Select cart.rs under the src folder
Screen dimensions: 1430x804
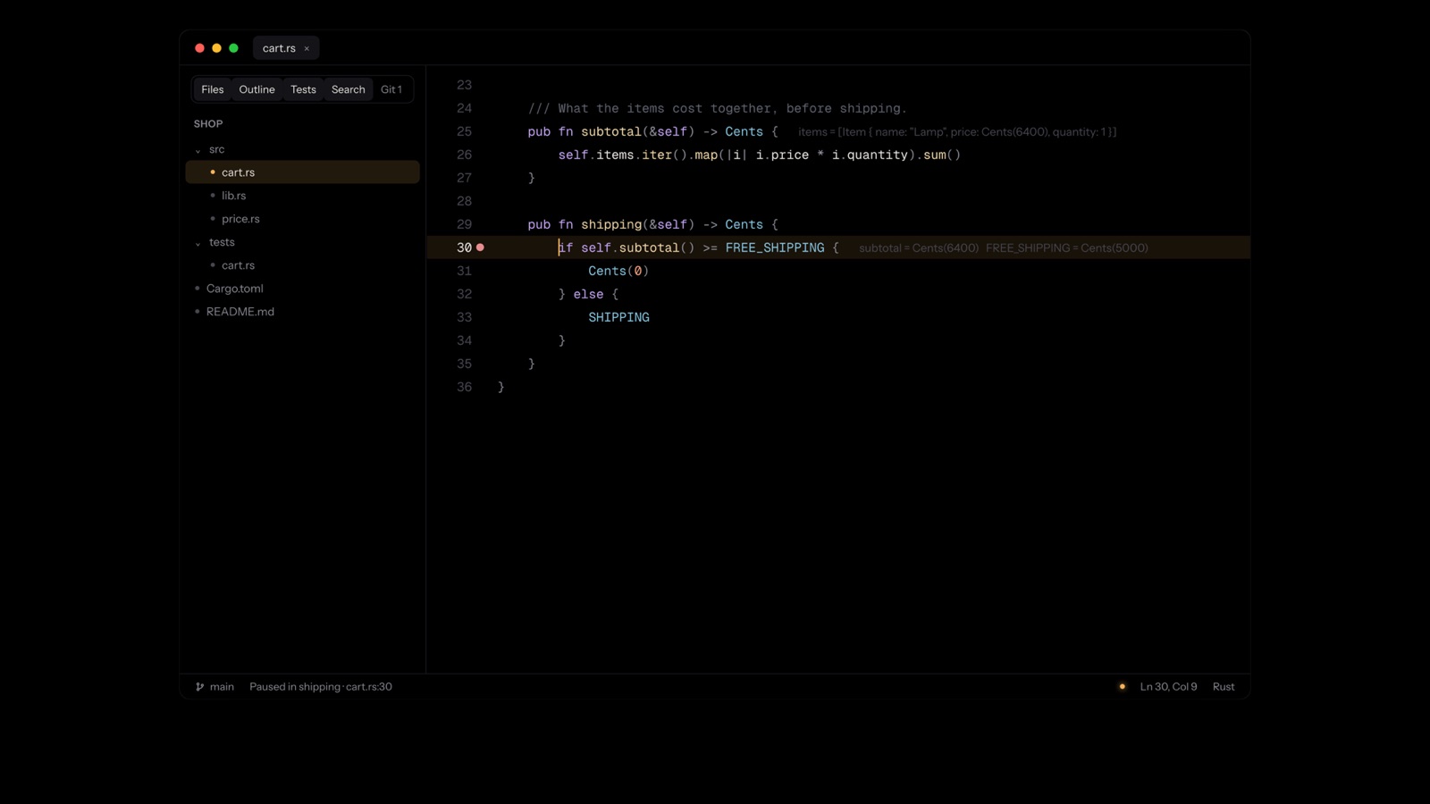click(x=302, y=172)
